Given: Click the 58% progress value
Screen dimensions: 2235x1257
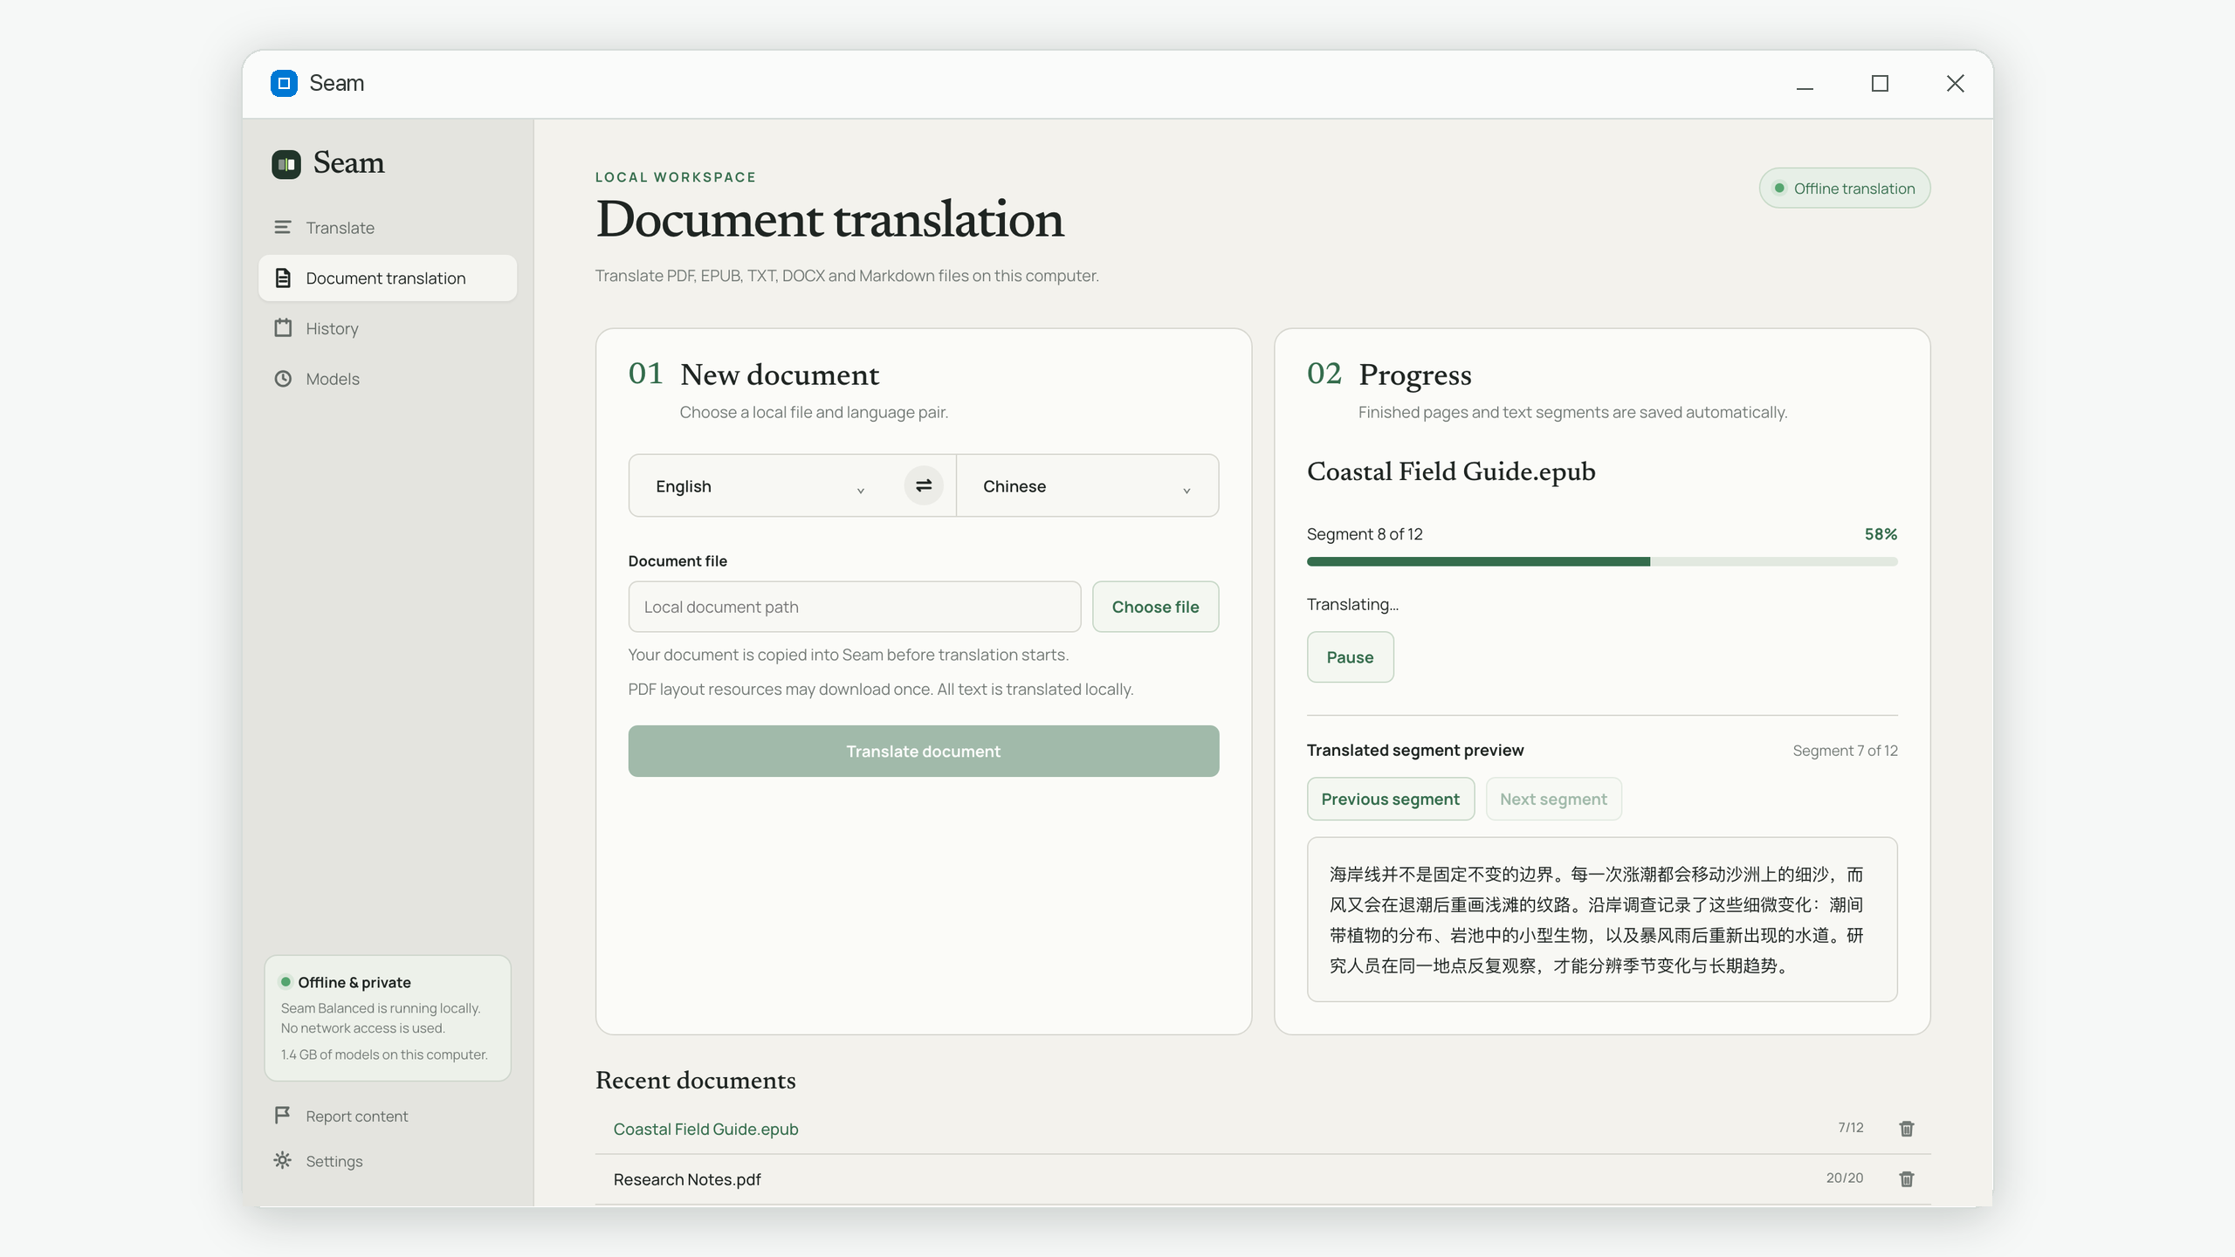Looking at the screenshot, I should pos(1881,533).
